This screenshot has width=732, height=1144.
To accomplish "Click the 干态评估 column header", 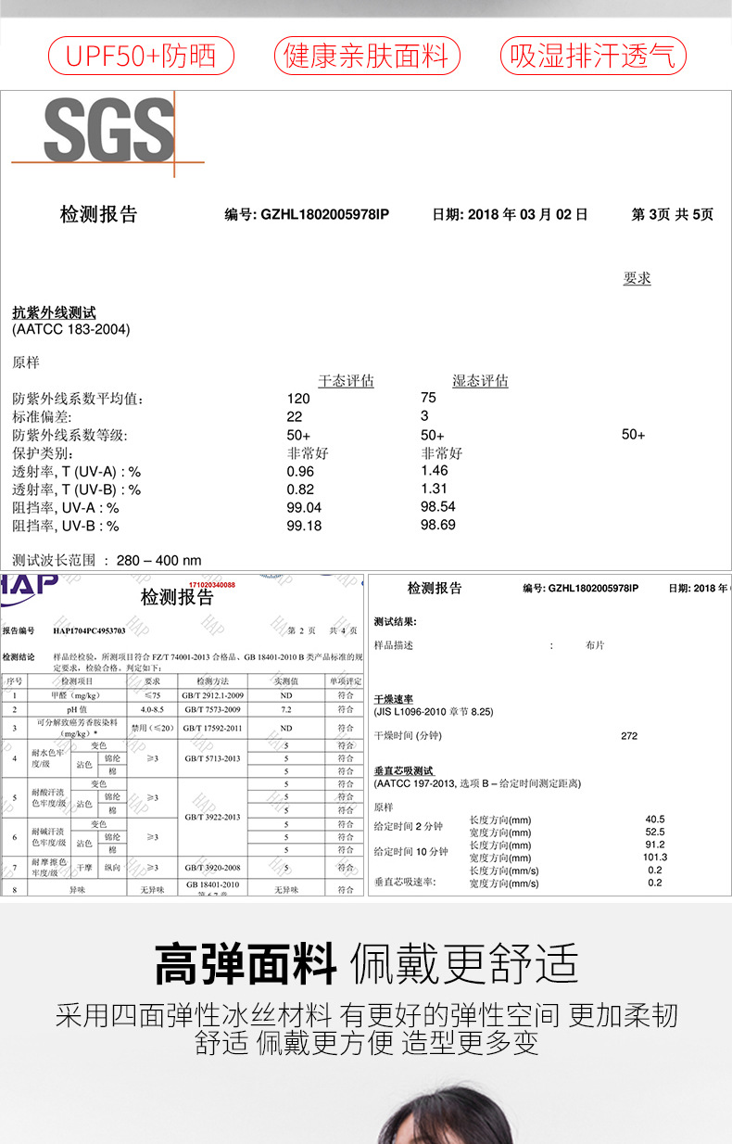I will 346,381.
